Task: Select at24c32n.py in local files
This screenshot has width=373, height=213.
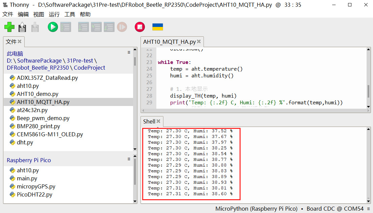Action: pos(68,110)
